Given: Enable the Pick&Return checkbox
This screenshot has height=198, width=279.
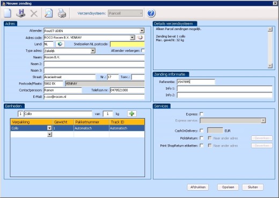Looking at the screenshot, I should 202,138.
